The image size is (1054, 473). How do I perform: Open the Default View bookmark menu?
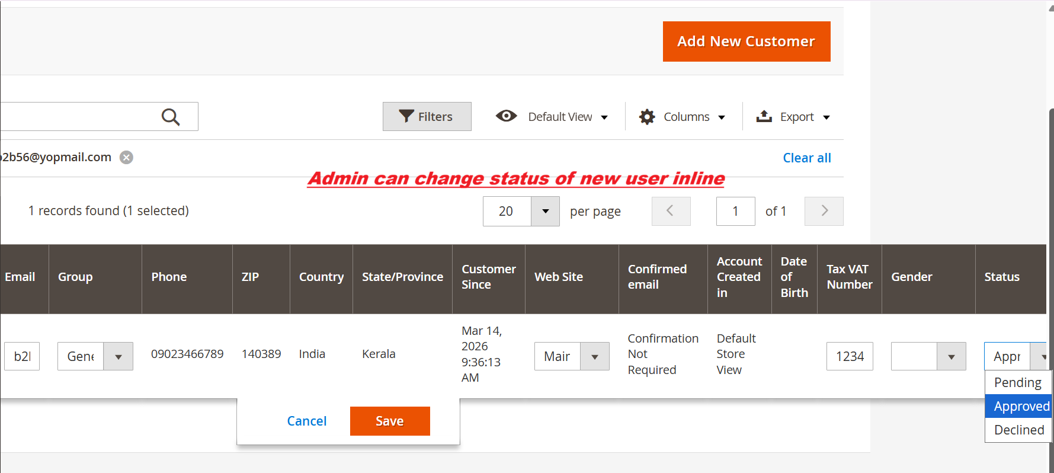tap(552, 117)
